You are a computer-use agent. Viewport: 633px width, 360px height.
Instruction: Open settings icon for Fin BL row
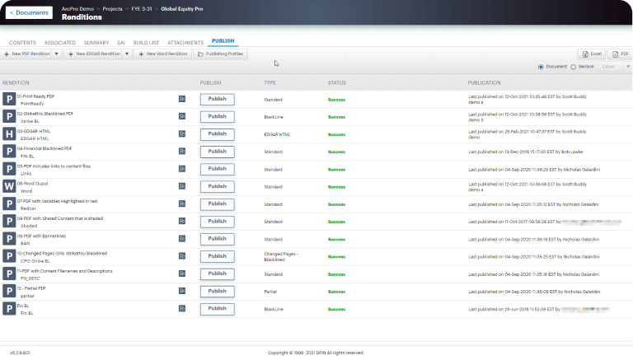tap(182, 308)
